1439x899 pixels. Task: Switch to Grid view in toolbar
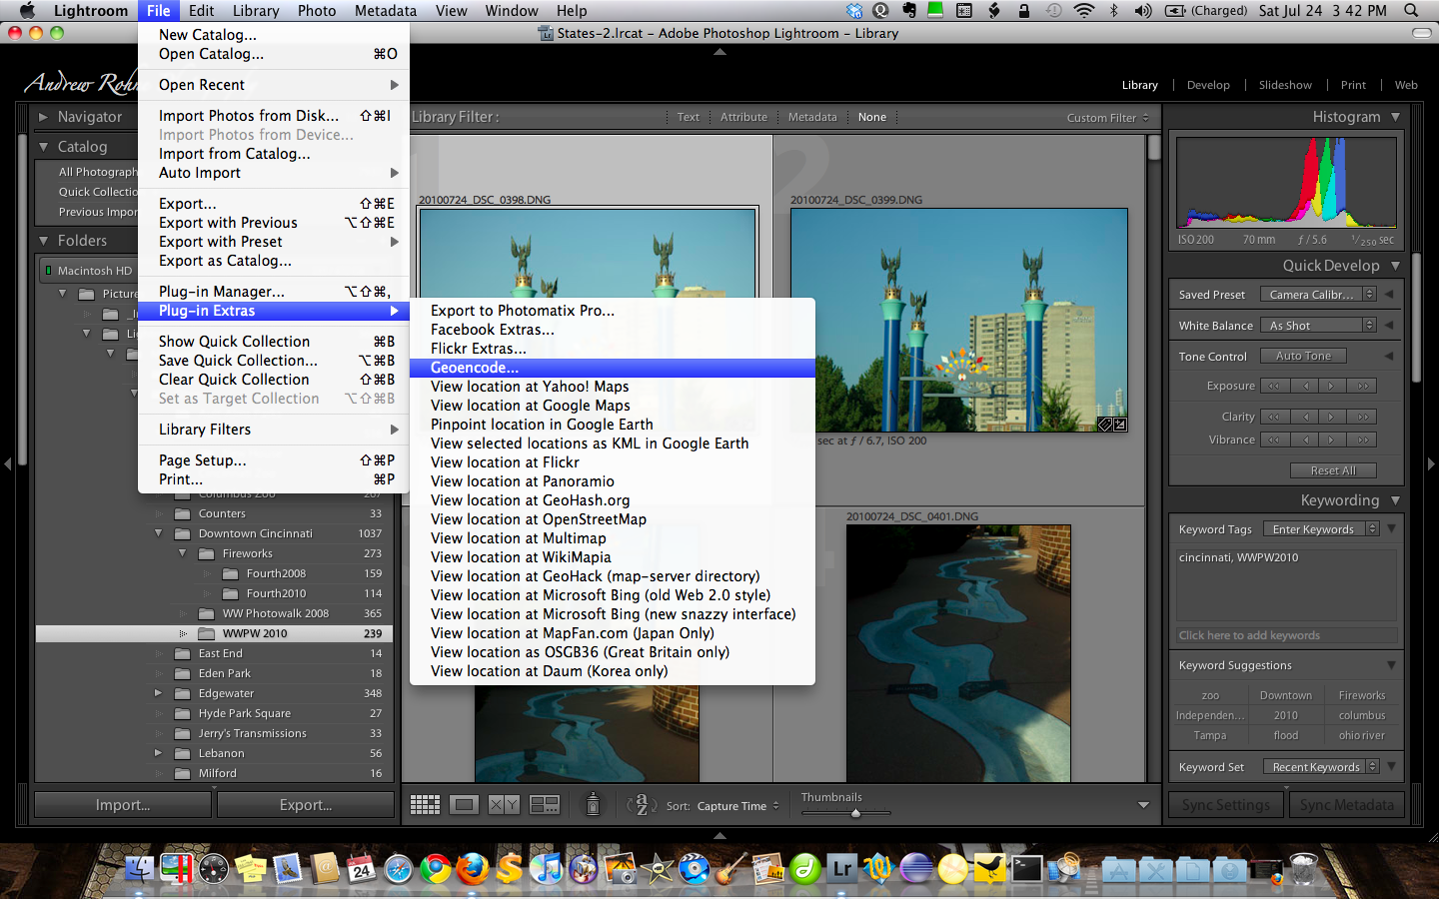click(x=425, y=805)
